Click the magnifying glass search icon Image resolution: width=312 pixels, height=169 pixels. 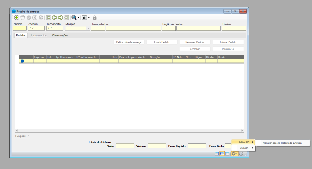[x=74, y=18]
